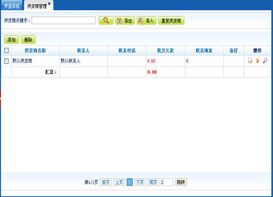
Task: Click the dollar payment icon in row
Action: pyautogui.click(x=258, y=61)
